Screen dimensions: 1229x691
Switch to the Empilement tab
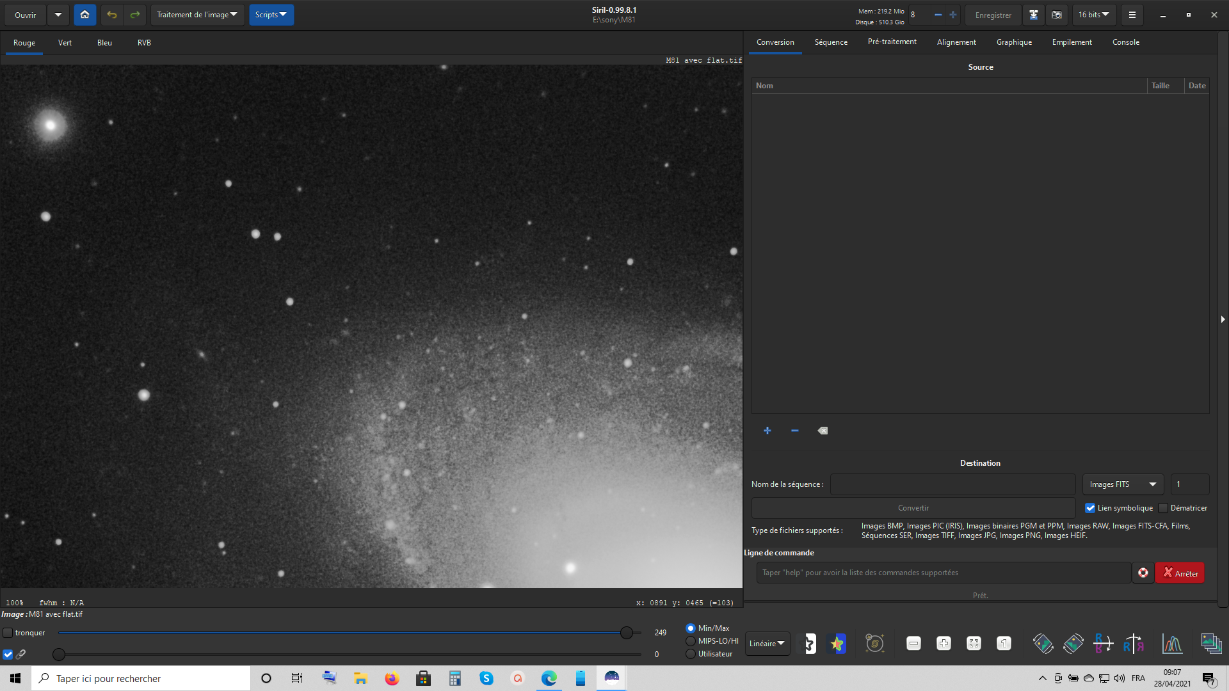(x=1072, y=42)
